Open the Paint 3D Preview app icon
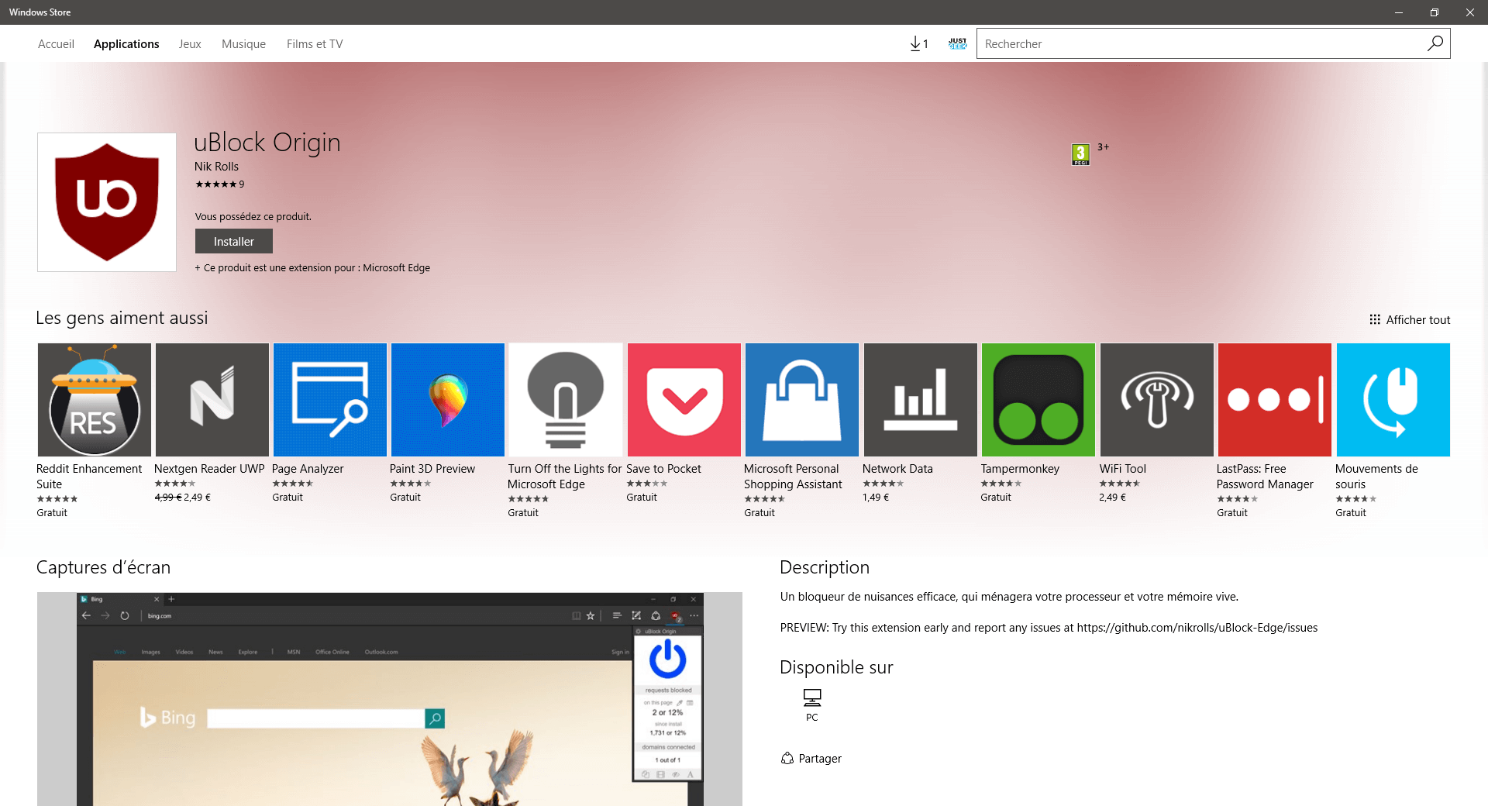Screen dimensions: 1488x806 point(448,400)
